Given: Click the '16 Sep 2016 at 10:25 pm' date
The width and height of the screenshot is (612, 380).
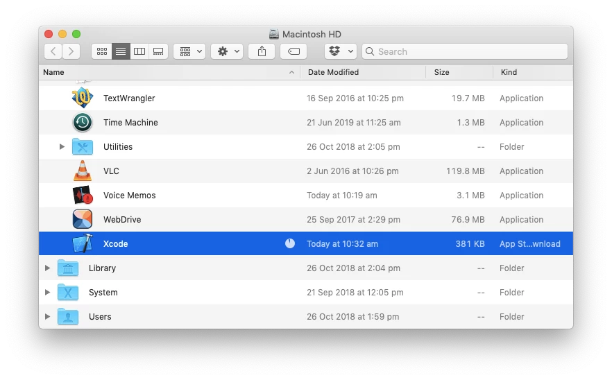Looking at the screenshot, I should coord(355,98).
